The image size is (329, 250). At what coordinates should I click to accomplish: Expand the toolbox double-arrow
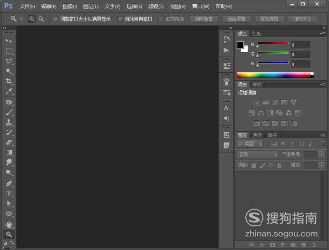(x=5, y=28)
